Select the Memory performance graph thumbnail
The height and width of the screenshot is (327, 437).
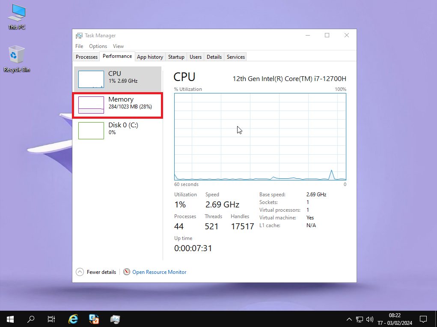[91, 105]
